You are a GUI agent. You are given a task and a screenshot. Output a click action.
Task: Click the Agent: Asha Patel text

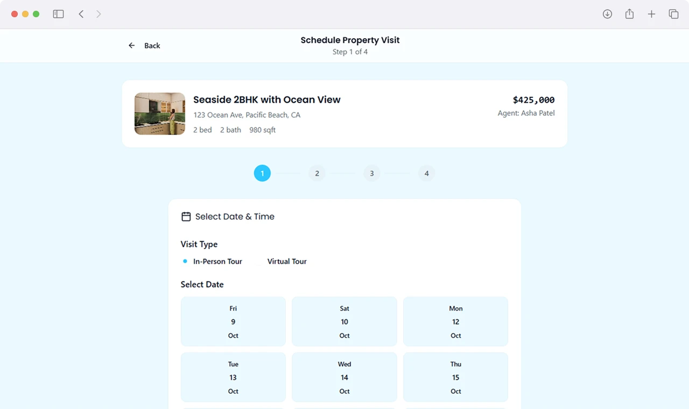[526, 113]
